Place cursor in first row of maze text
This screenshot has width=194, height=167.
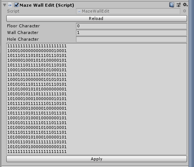(37, 46)
